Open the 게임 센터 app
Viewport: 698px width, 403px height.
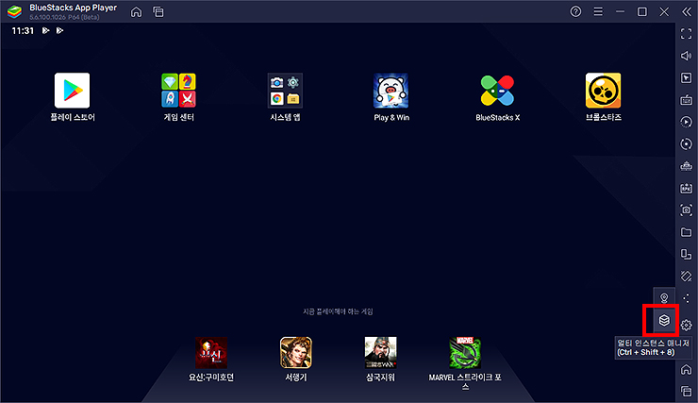click(178, 91)
